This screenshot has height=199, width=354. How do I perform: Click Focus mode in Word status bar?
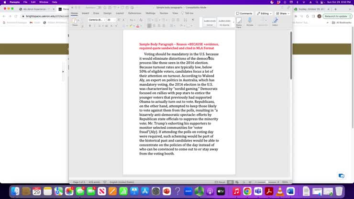pos(220,182)
